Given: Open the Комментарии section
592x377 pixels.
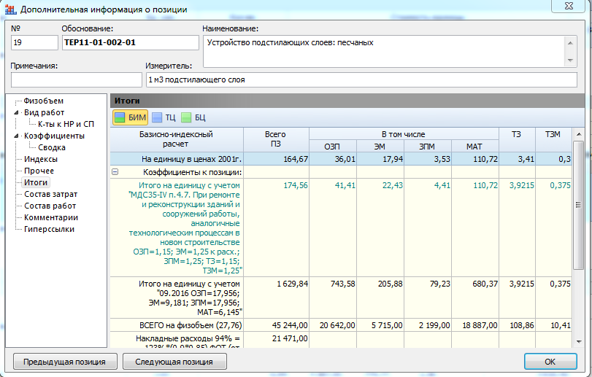Looking at the screenshot, I should (50, 217).
